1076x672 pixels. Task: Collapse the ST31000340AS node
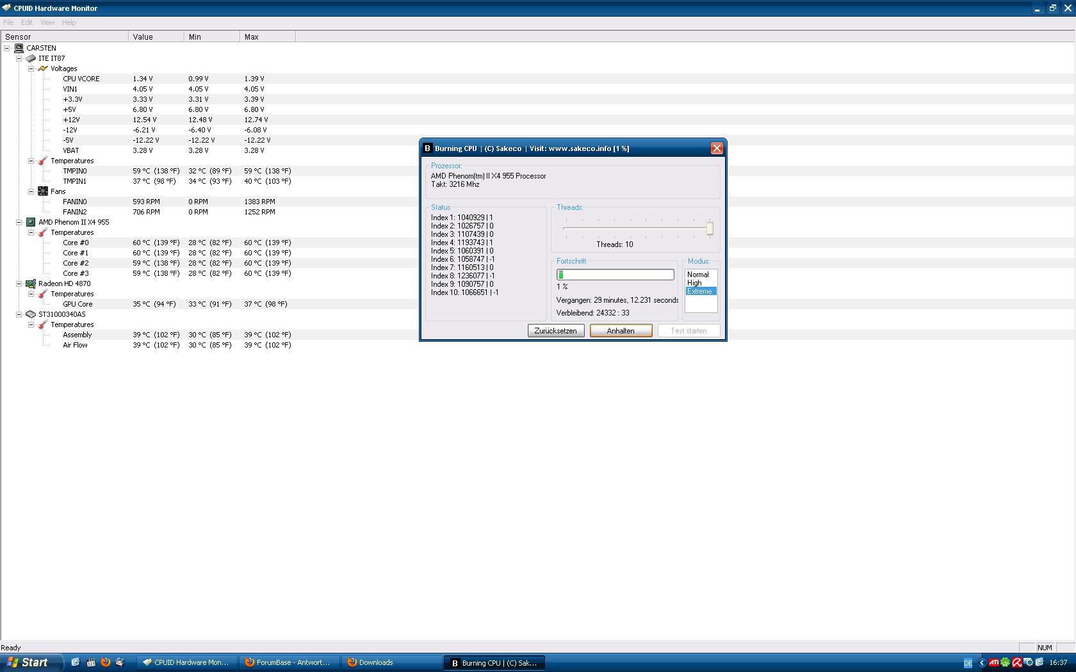click(x=19, y=314)
